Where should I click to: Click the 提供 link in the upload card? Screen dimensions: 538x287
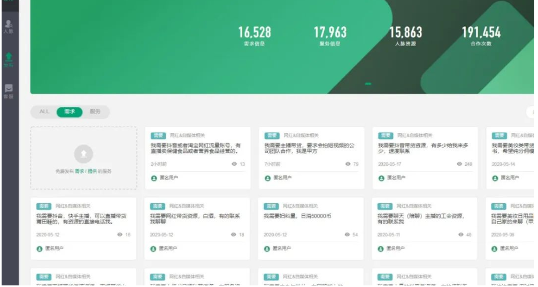pos(92,171)
